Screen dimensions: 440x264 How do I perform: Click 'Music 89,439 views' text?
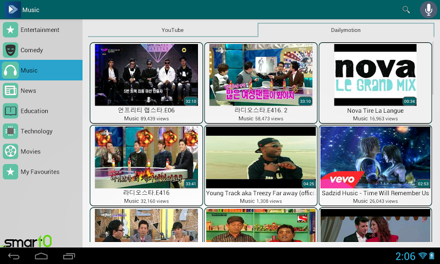pos(146,118)
